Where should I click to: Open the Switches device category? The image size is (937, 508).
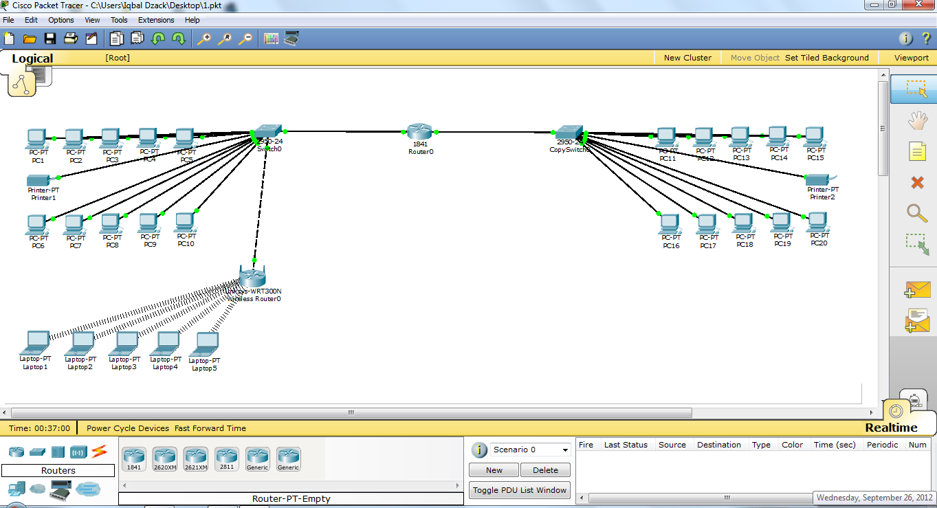[38, 452]
